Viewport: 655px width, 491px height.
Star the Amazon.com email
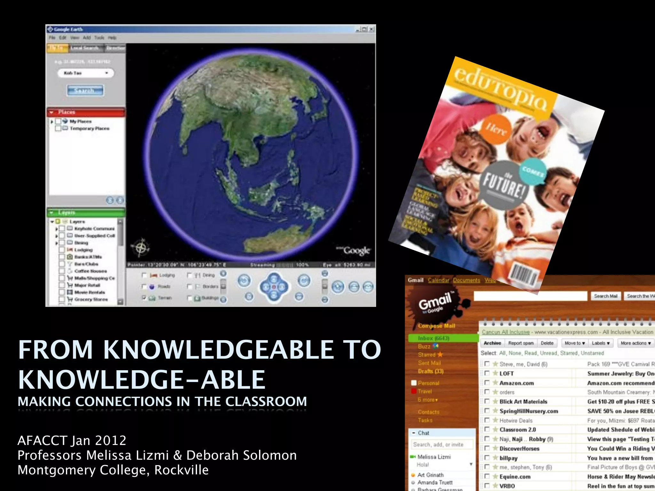(x=495, y=383)
